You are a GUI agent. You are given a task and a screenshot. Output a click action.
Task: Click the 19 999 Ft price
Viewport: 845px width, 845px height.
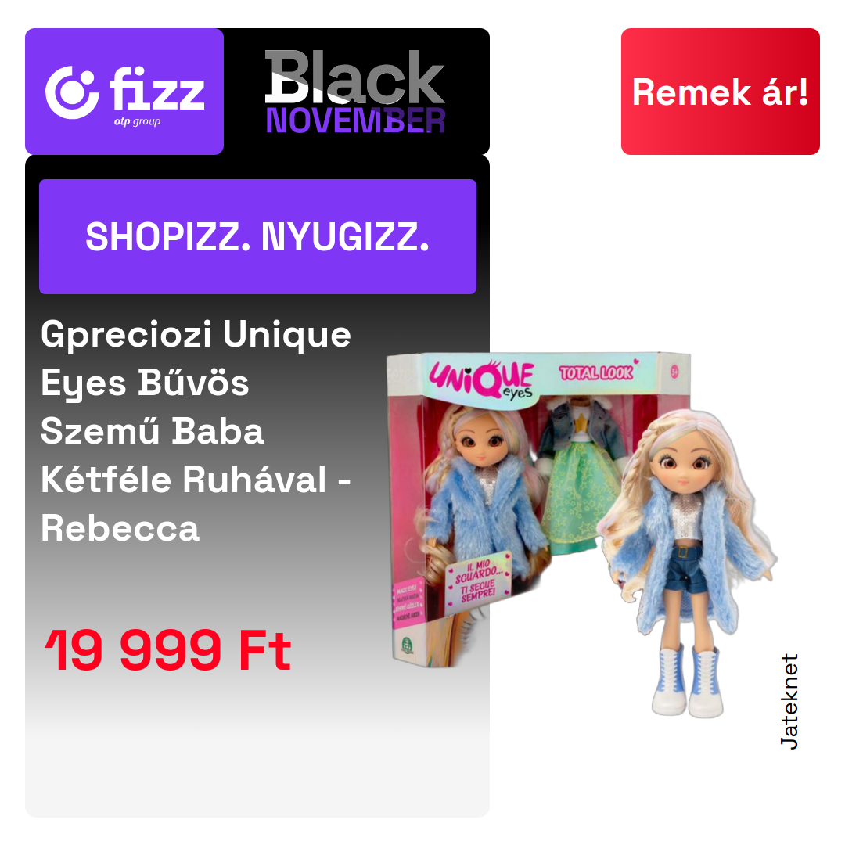(168, 650)
